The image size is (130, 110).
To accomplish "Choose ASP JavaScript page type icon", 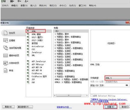I will click(28, 61).
